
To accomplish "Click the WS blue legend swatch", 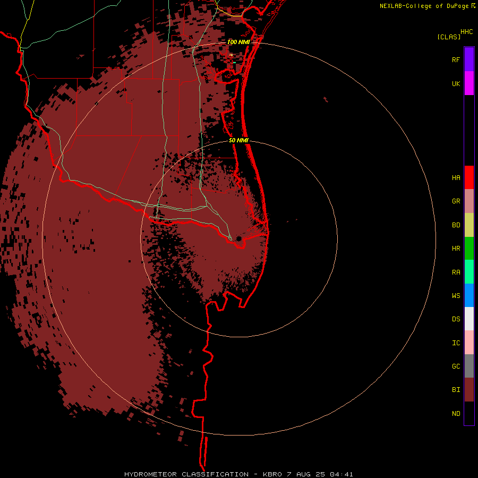I will point(469,295).
